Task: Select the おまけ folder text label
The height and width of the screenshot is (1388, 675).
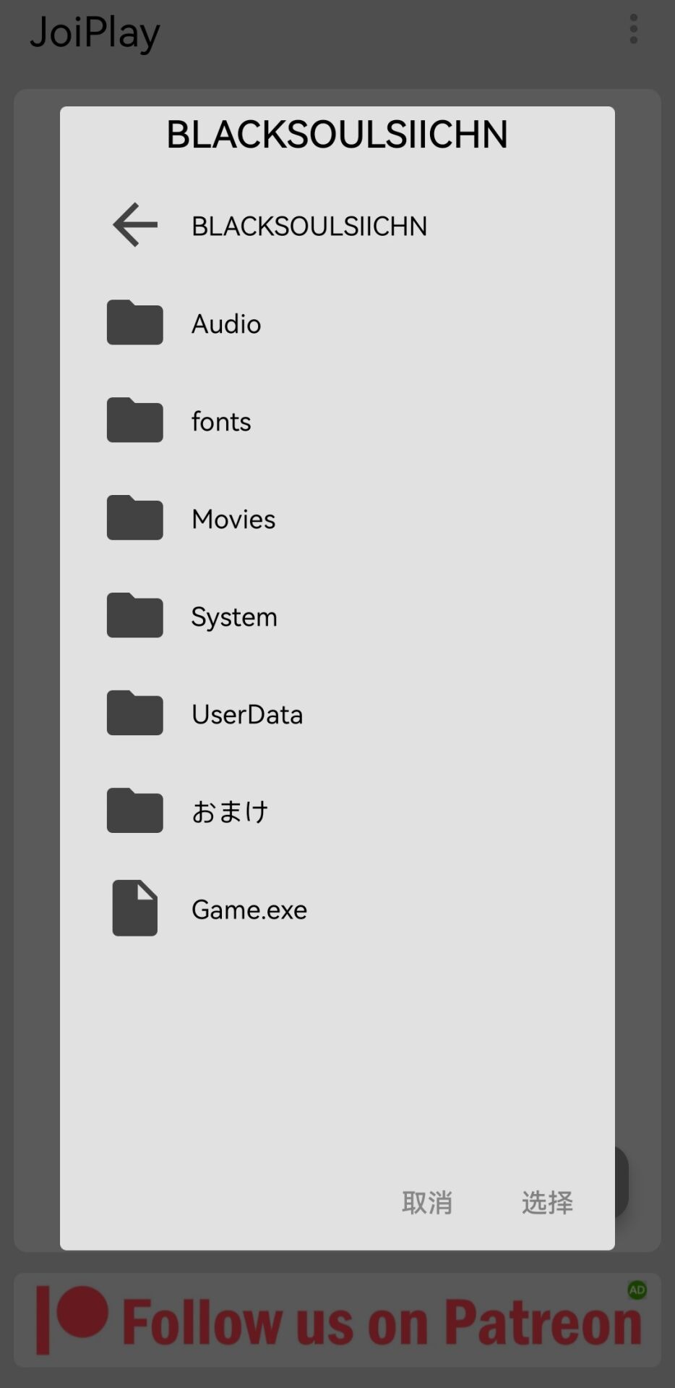Action: tap(230, 812)
